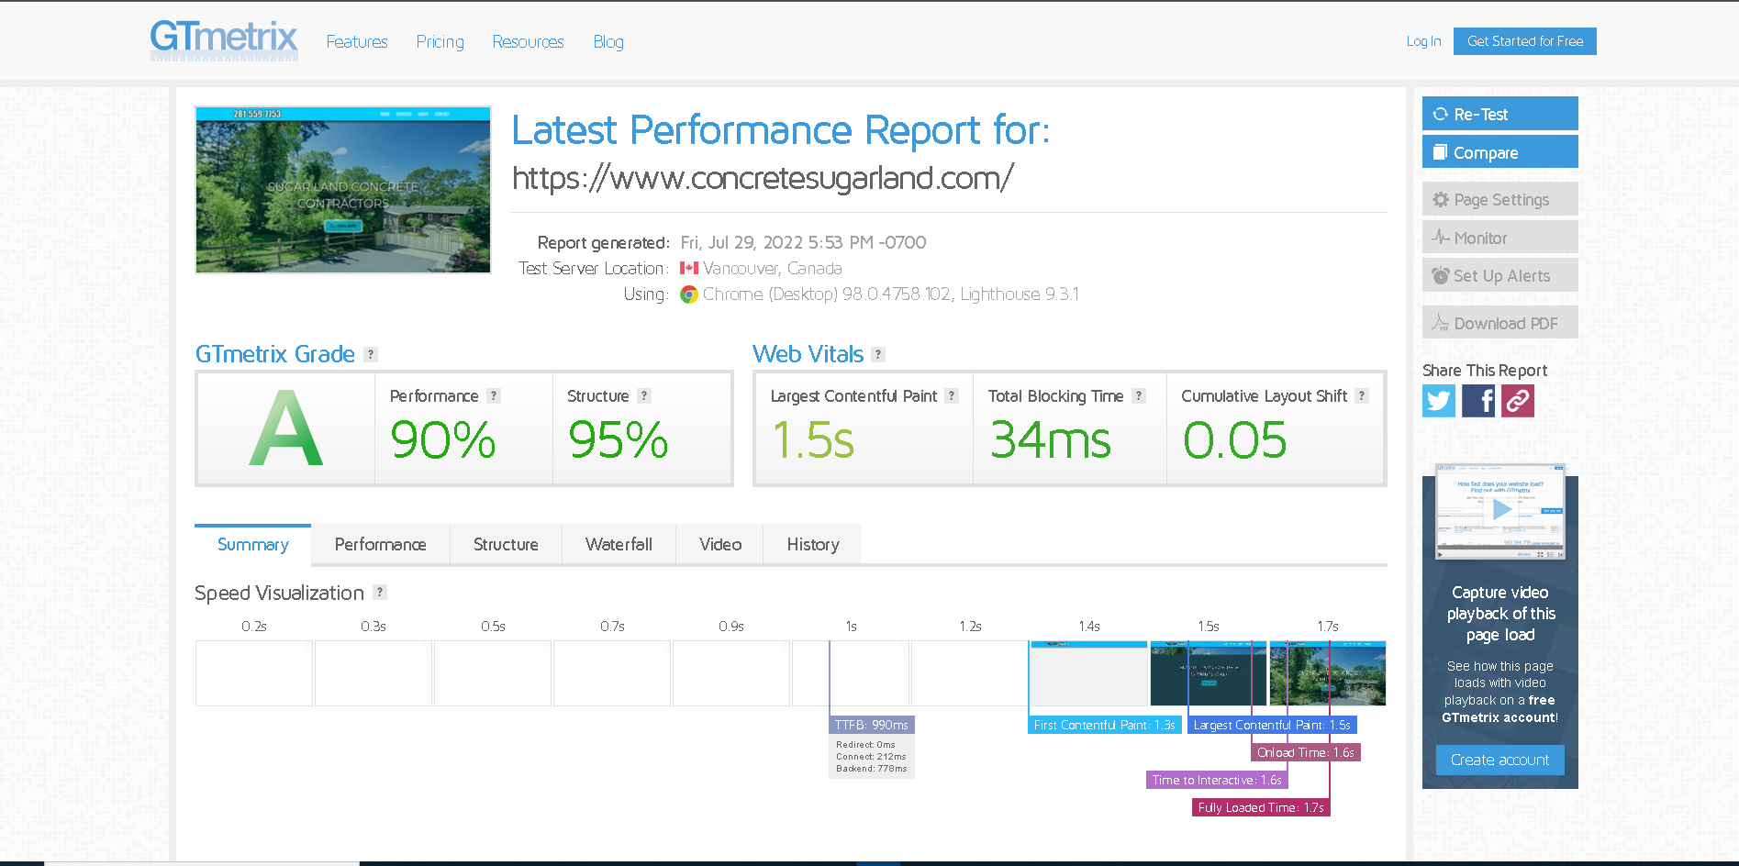
Task: Open the site screenshot thumbnail
Action: (343, 190)
